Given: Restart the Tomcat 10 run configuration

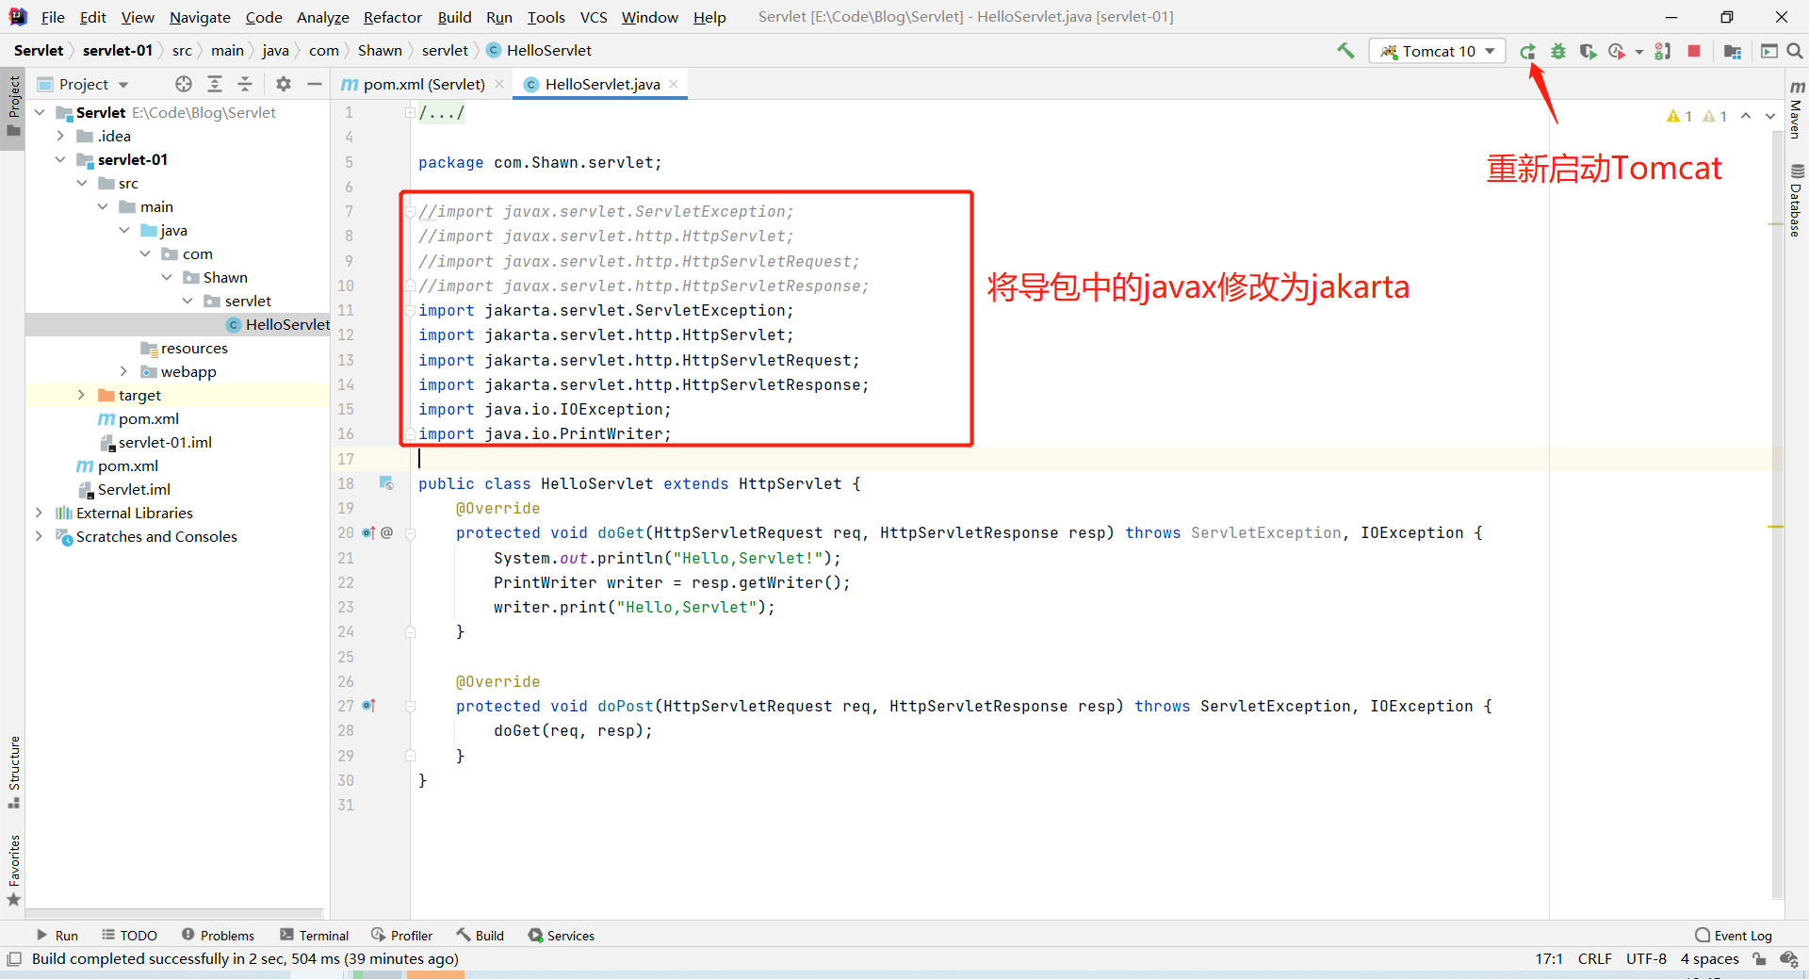Looking at the screenshot, I should [x=1528, y=51].
